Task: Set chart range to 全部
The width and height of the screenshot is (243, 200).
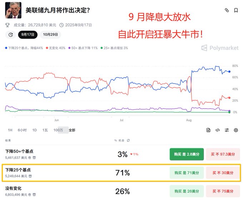Action: coord(72,130)
